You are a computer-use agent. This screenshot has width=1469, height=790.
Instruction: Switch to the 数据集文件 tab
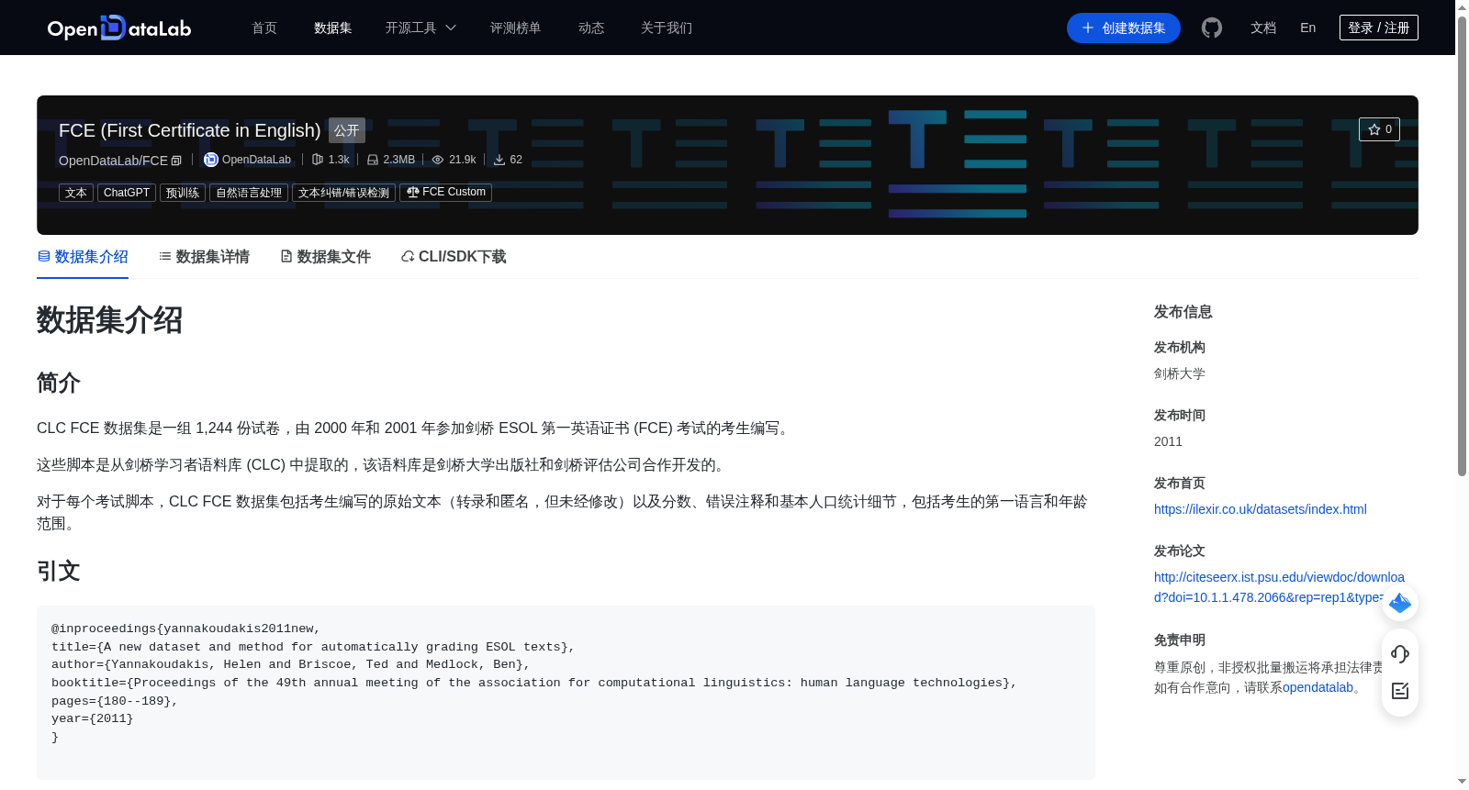coord(325,257)
